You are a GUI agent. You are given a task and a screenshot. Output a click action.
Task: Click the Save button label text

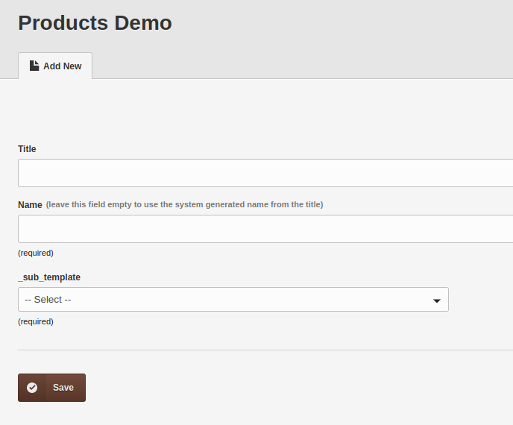pyautogui.click(x=63, y=388)
